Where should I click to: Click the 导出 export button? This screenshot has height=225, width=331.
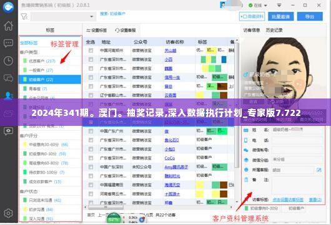[310, 16]
